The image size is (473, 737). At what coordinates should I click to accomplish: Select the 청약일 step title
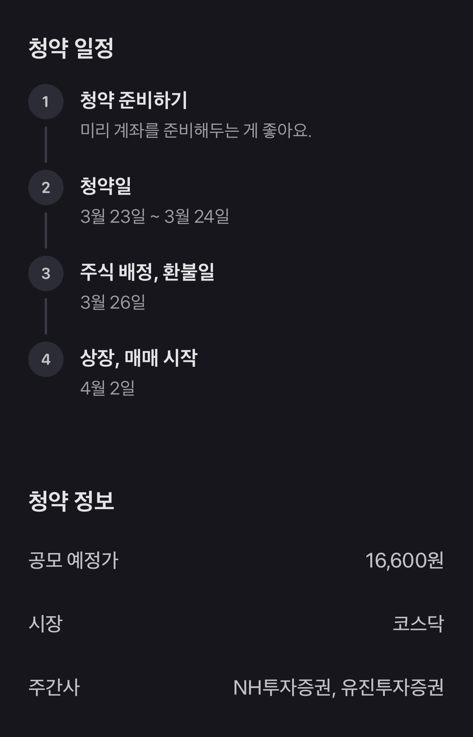click(x=106, y=186)
